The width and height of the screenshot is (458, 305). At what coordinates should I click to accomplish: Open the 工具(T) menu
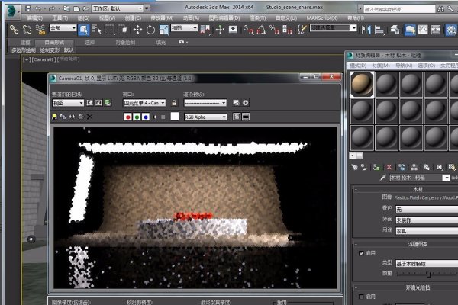point(60,18)
